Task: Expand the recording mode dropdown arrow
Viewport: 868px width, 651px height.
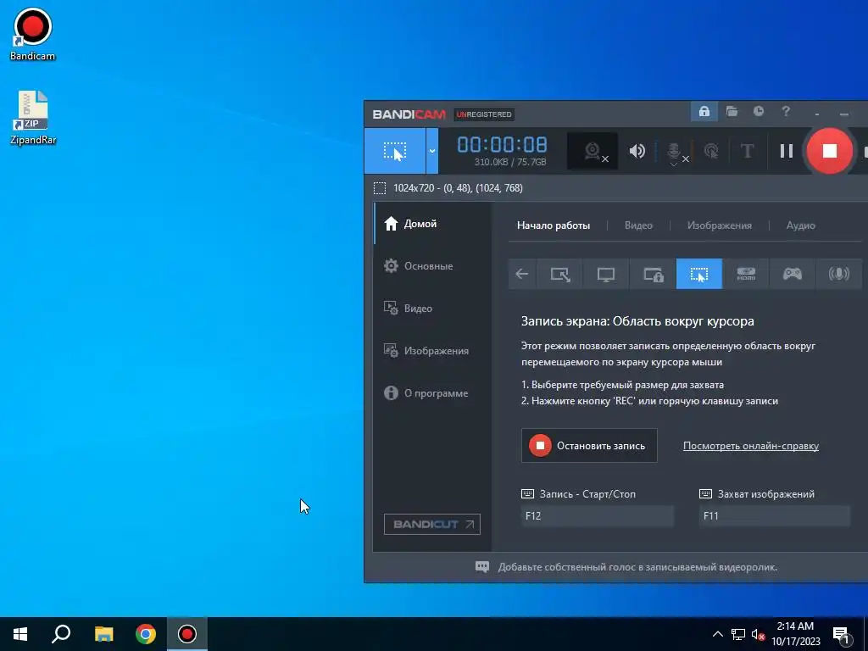Action: [x=431, y=151]
